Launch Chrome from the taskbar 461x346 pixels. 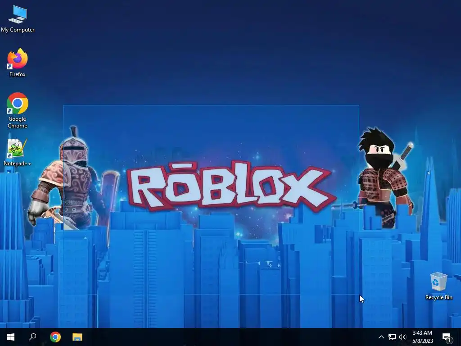pos(55,337)
